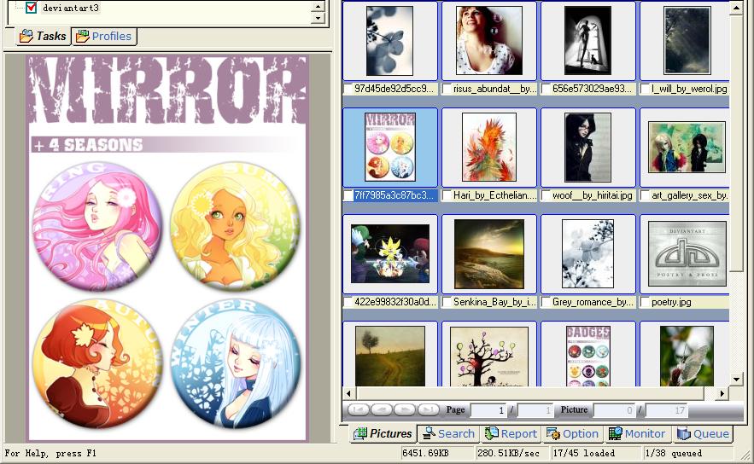The height and width of the screenshot is (464, 754).
Task: Check the 97d45de92d5cc9 image checkbox
Action: tap(348, 89)
